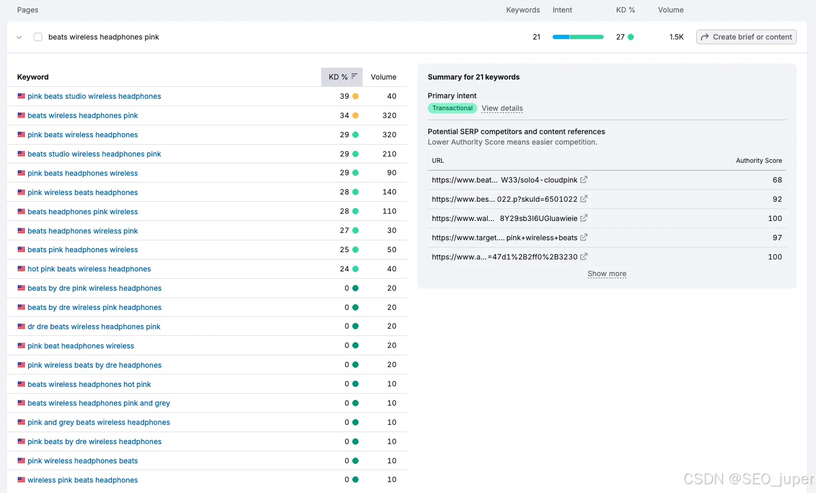Open external link icon for bestbuy skuId URL
This screenshot has height=493, width=816.
(584, 199)
